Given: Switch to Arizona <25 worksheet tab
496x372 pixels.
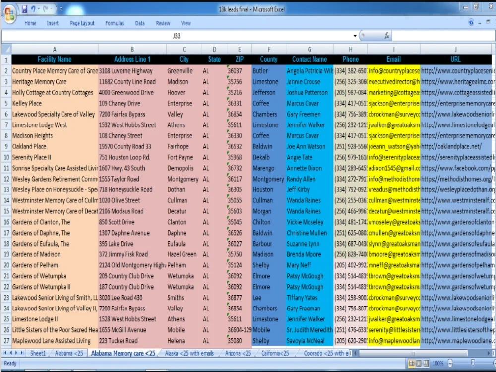Looking at the screenshot, I should coord(238,353).
